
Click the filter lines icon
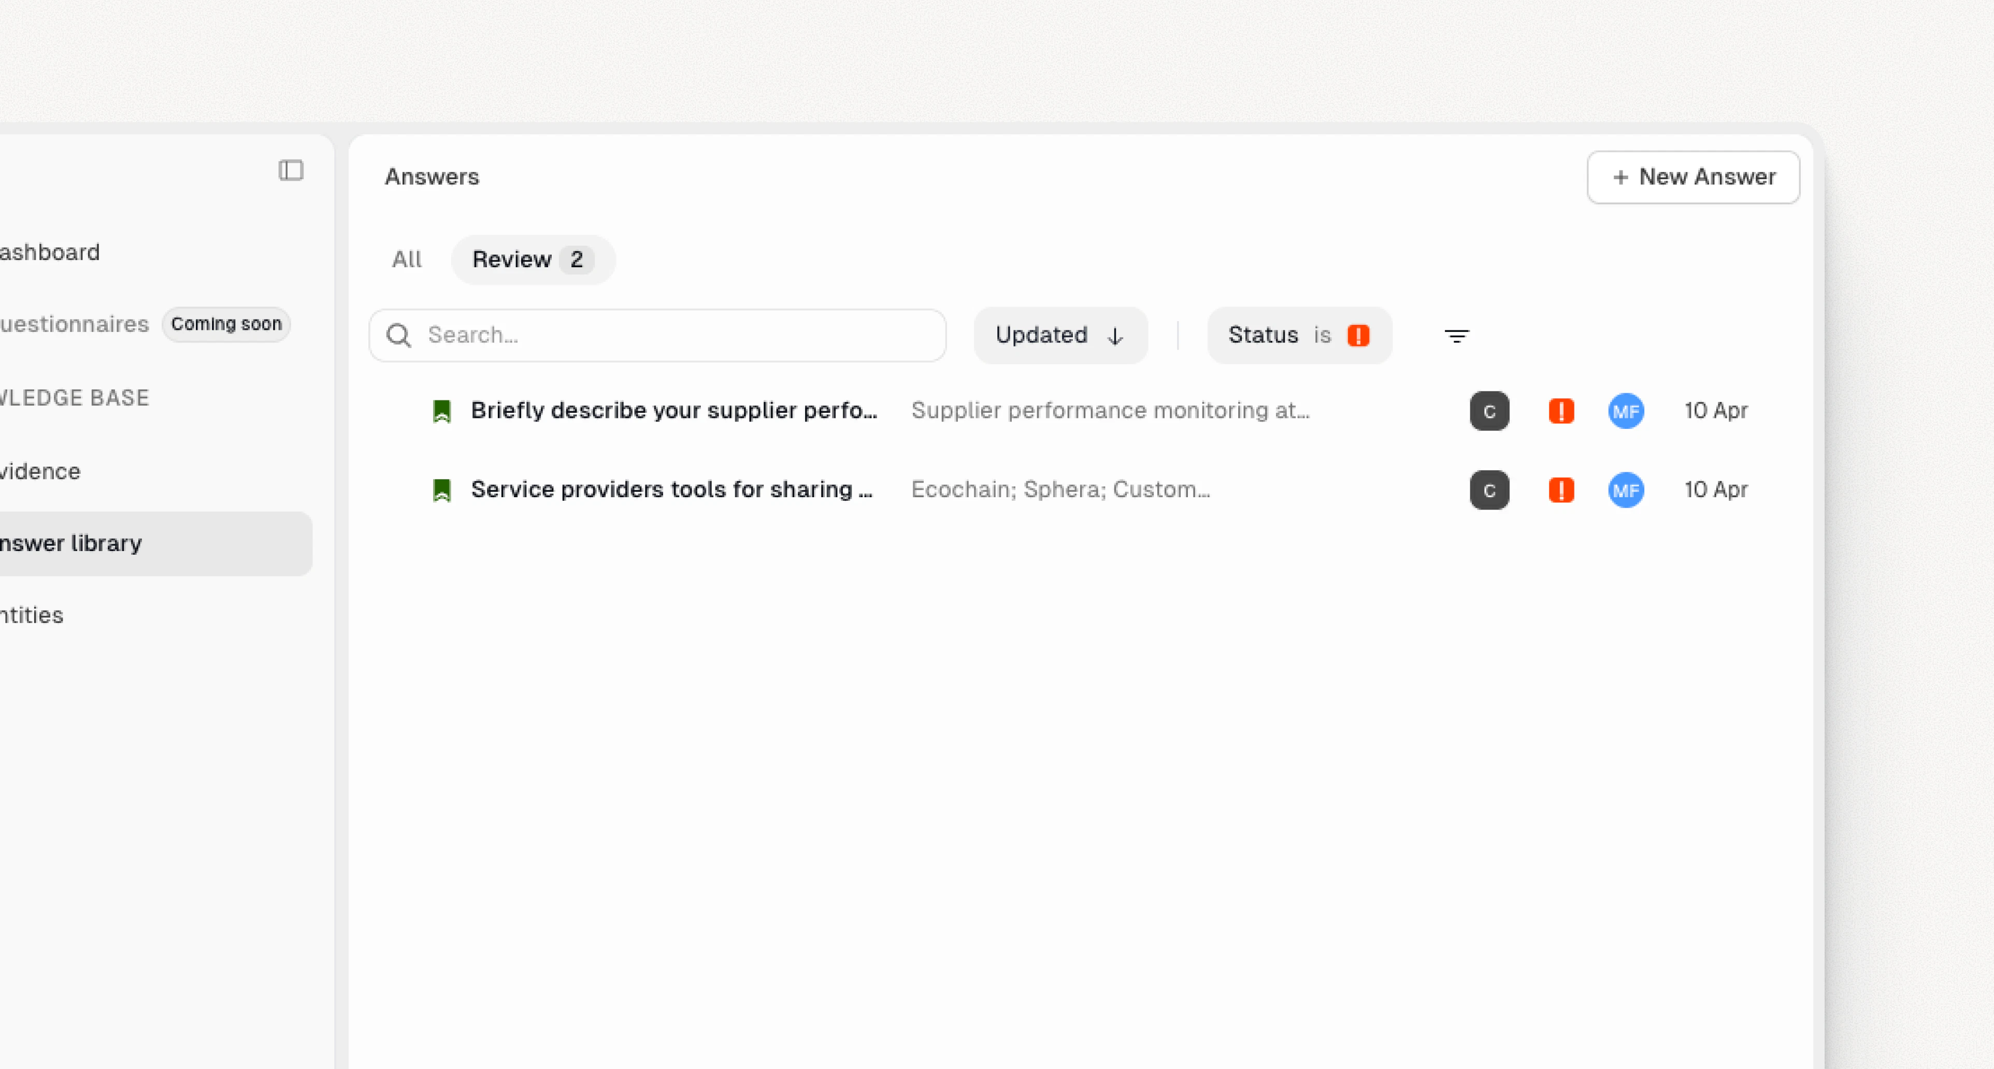coord(1456,335)
